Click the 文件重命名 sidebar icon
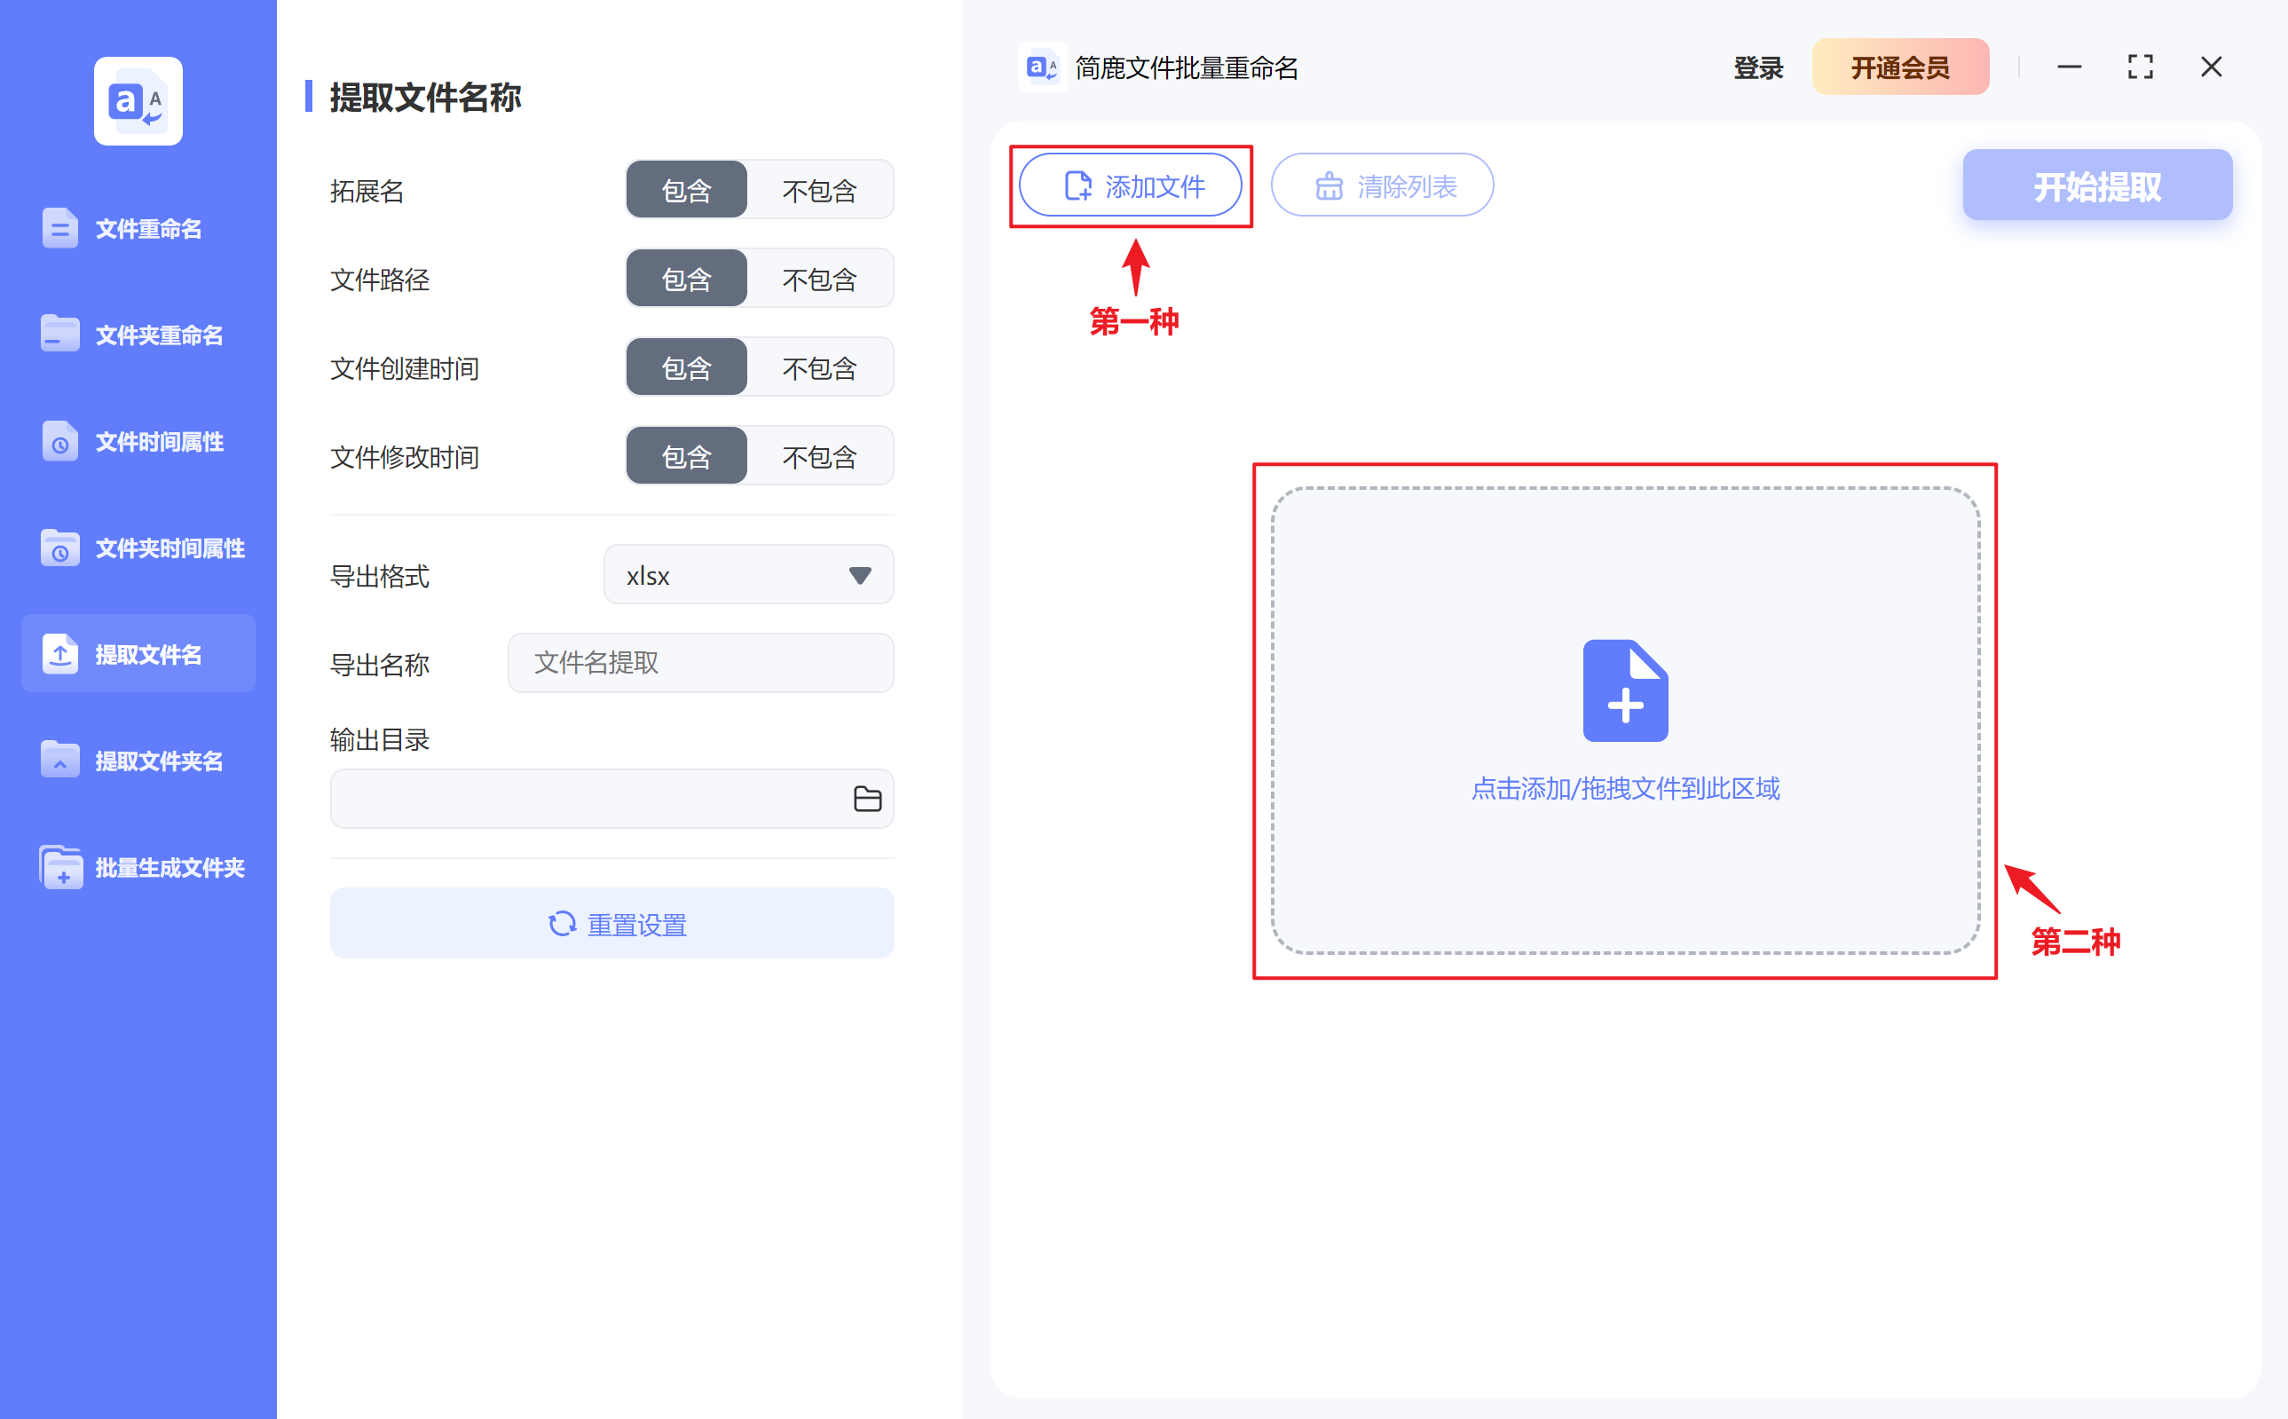2288x1419 pixels. pos(60,228)
